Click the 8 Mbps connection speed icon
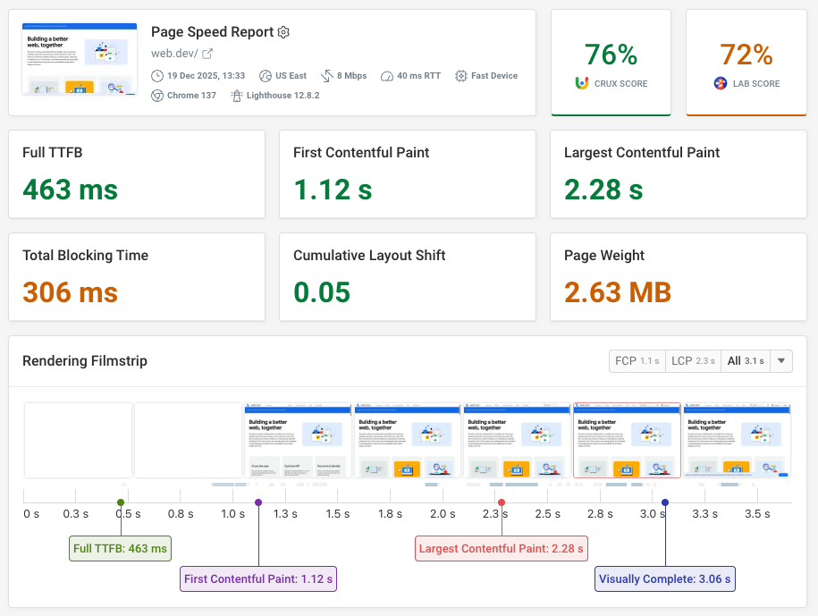Viewport: 818px width, 616px height. click(326, 75)
